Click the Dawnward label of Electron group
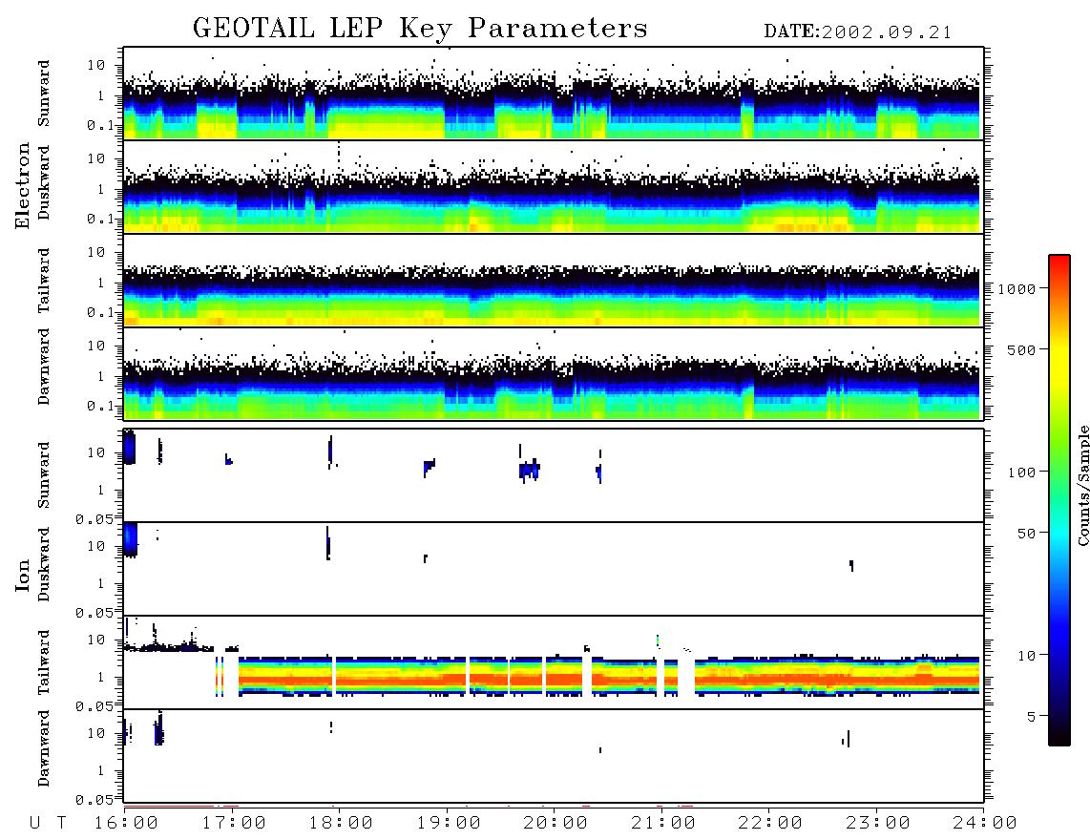 [44, 367]
